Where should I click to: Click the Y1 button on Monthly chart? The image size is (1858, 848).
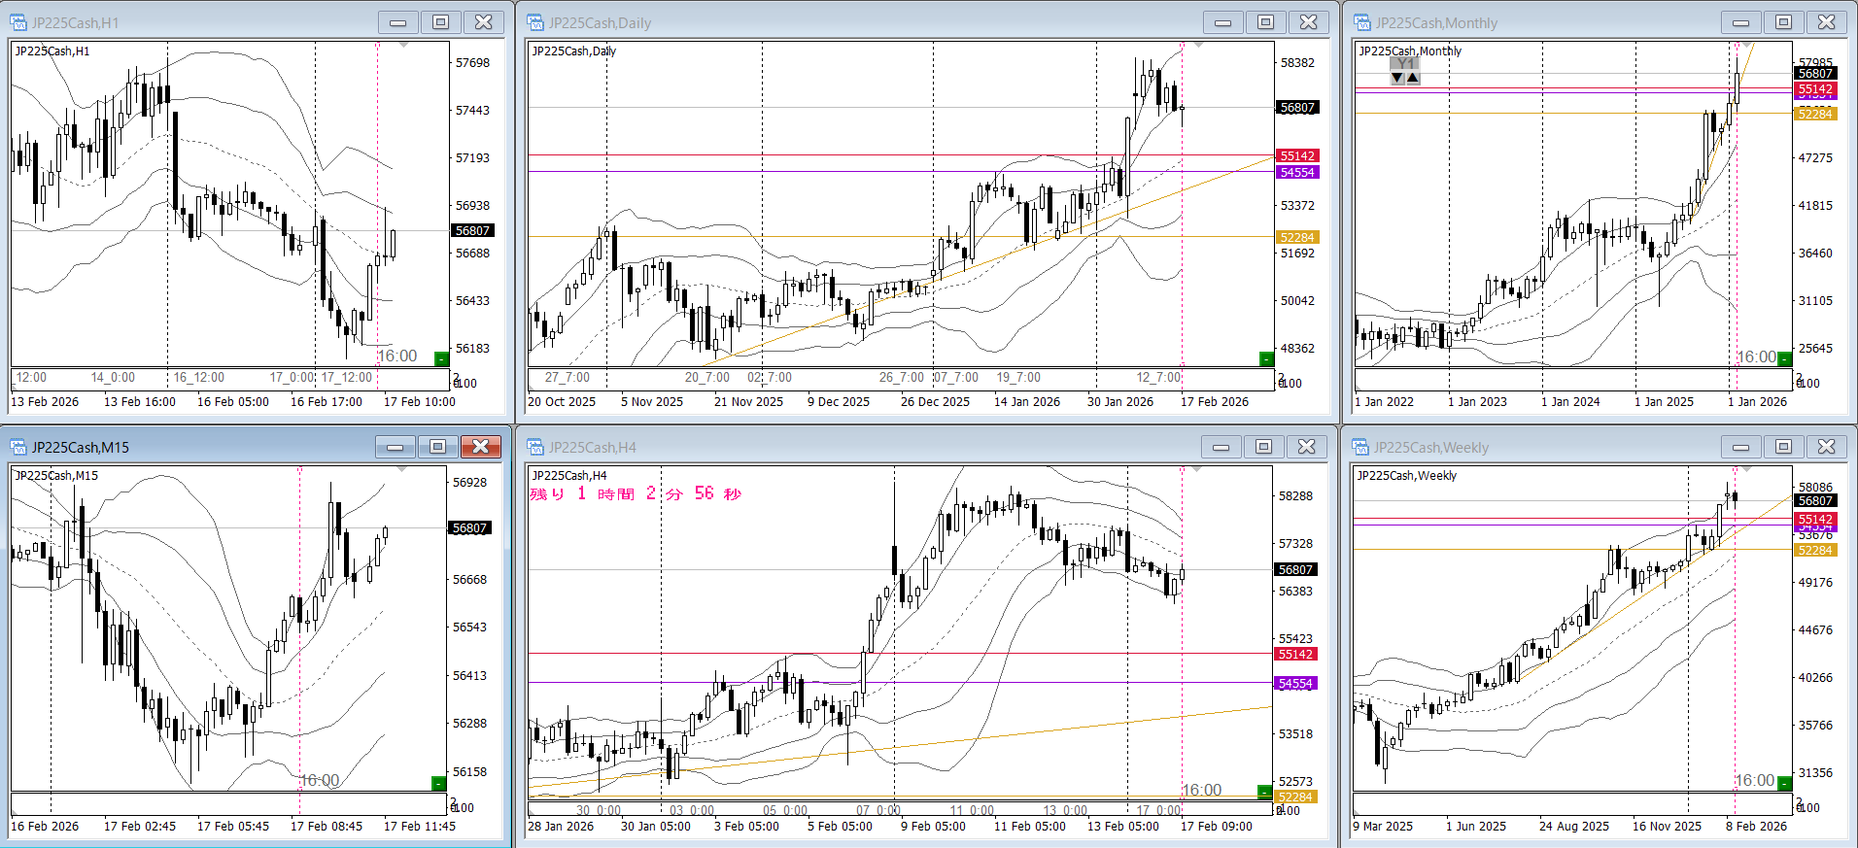tap(1405, 64)
